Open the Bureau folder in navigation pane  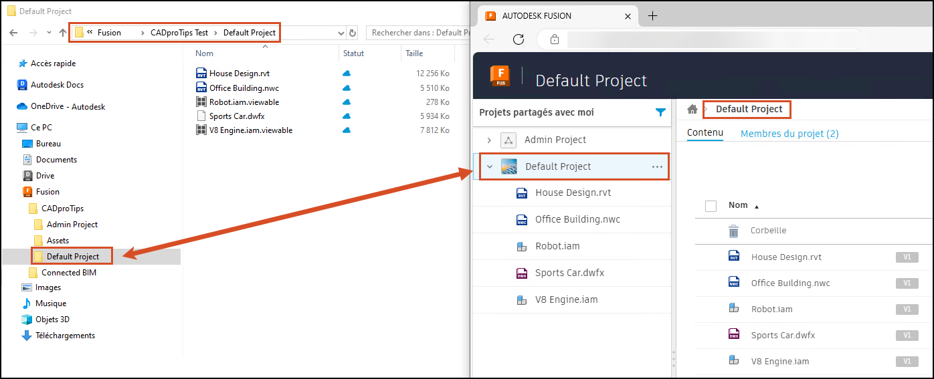point(48,144)
